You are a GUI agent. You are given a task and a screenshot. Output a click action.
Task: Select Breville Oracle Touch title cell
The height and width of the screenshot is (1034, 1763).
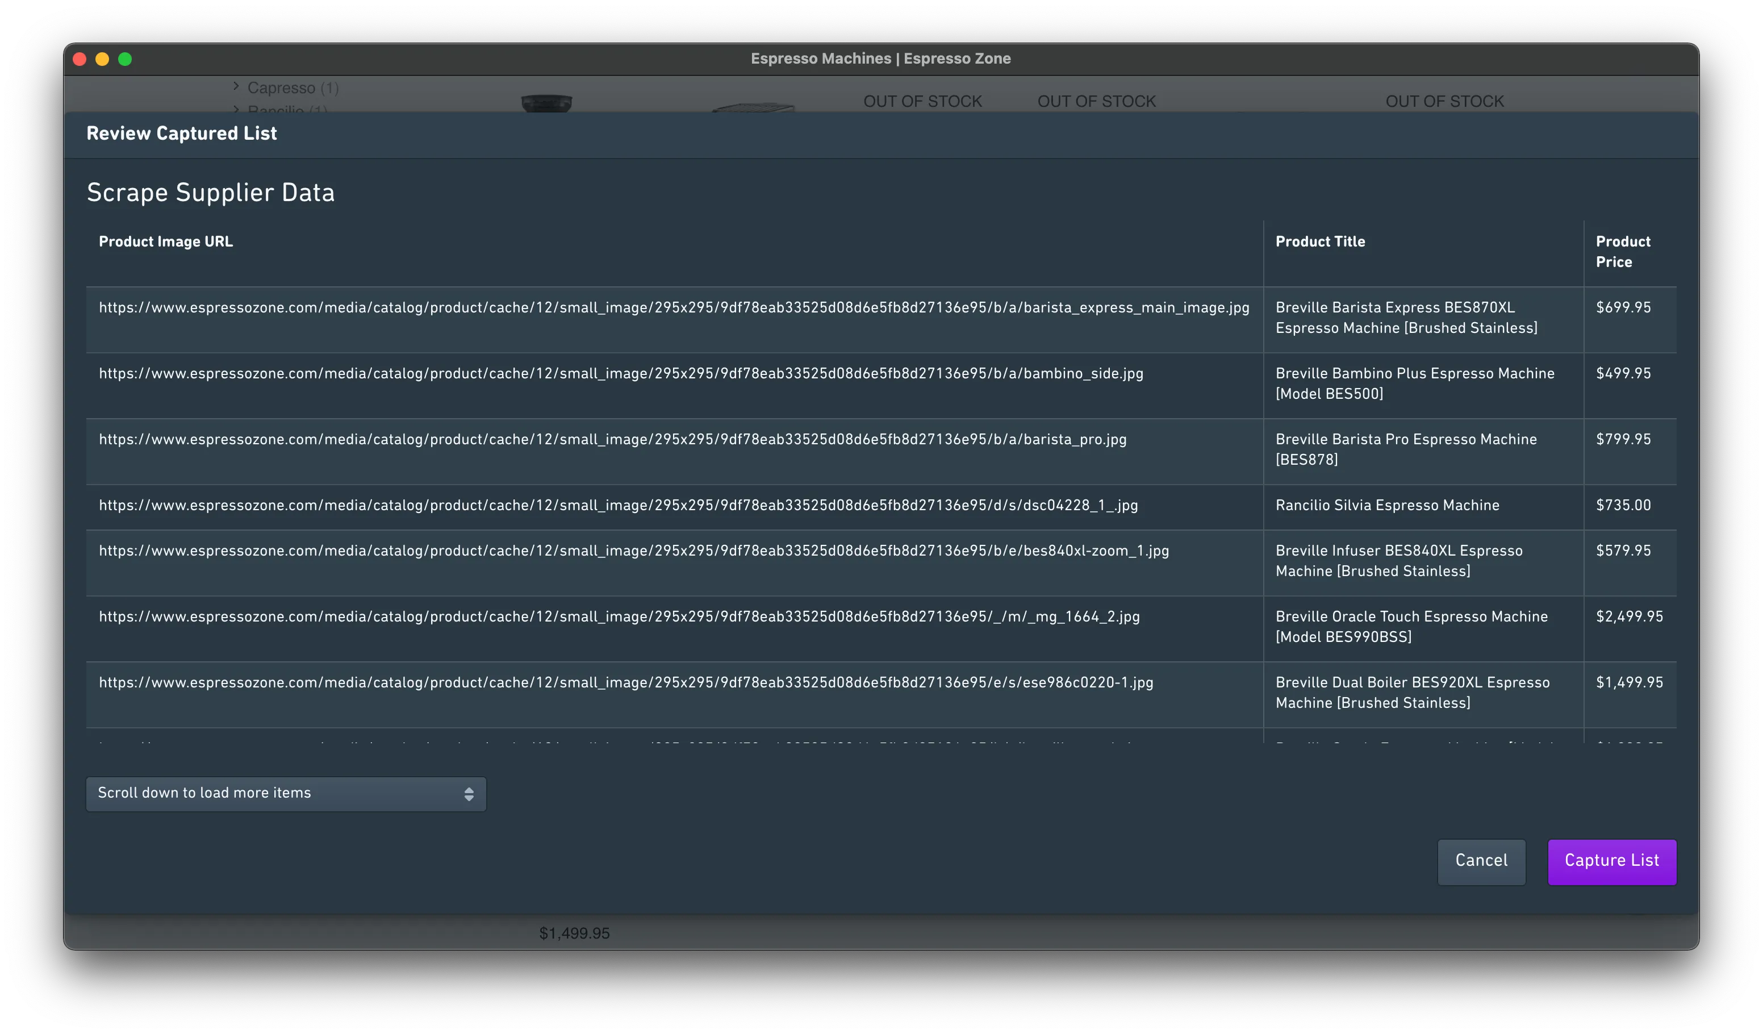click(x=1423, y=628)
